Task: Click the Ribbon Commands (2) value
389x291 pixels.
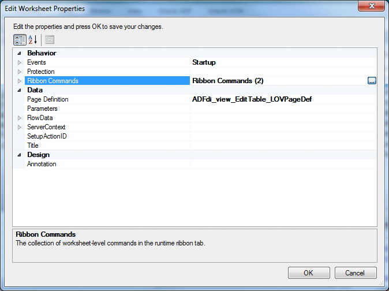Action: point(228,81)
